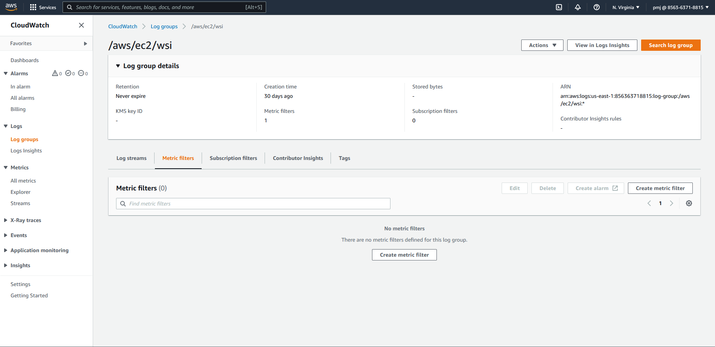Click the Delete metric filter button
This screenshot has height=347, width=715.
coord(548,188)
